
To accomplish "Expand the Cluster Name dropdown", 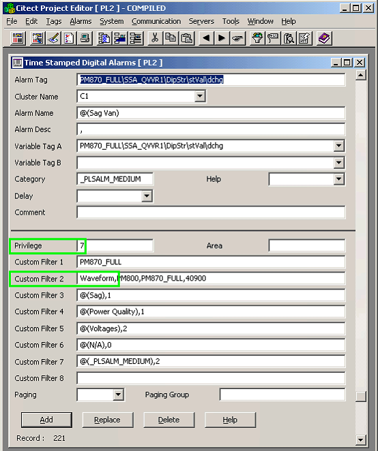I will [200, 96].
